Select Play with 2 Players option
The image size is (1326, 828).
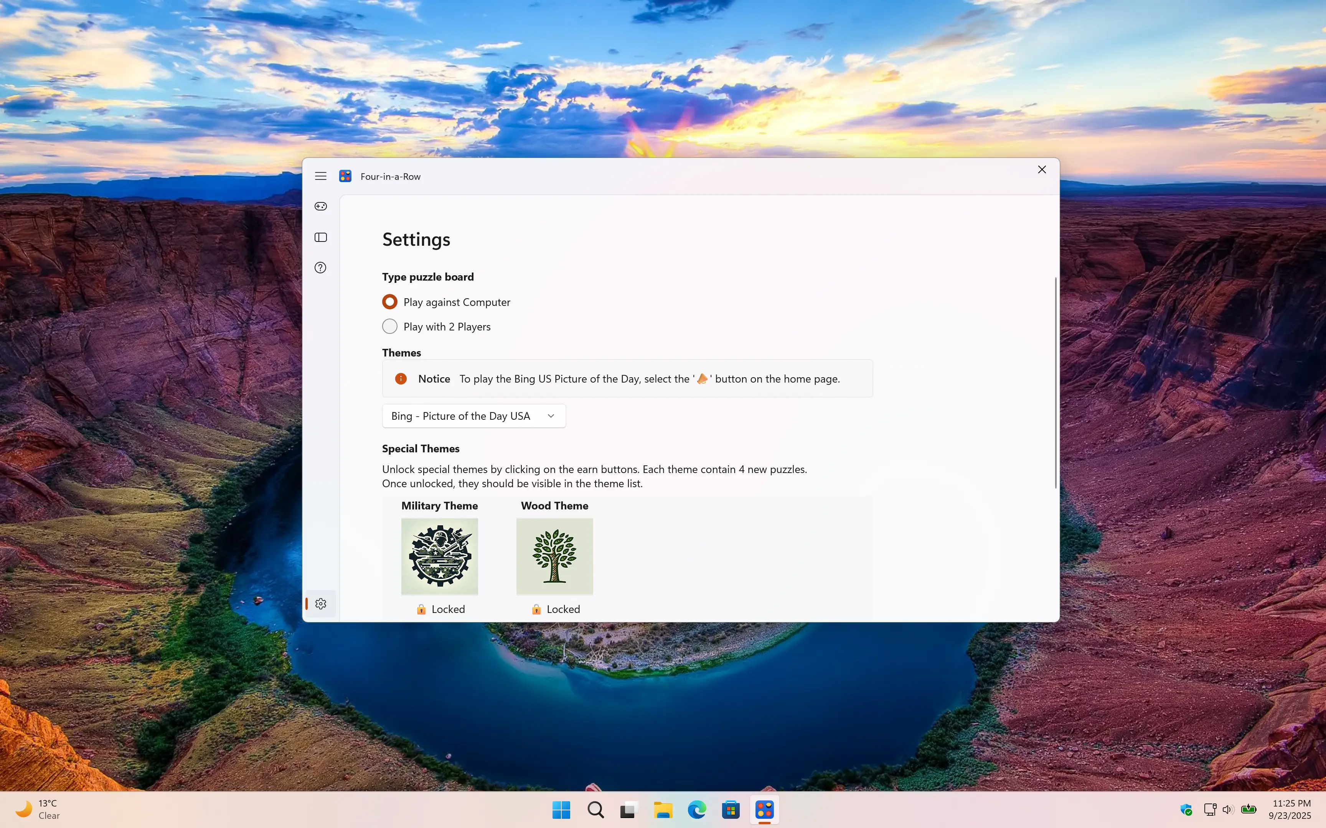coord(389,326)
